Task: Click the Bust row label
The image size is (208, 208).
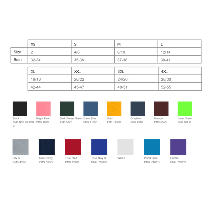Action: tap(19, 59)
